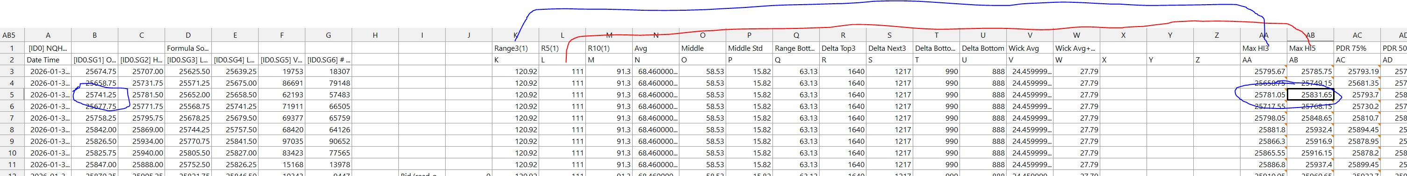
Task: Click the cell with value 25781.50
Action: [x=142, y=95]
